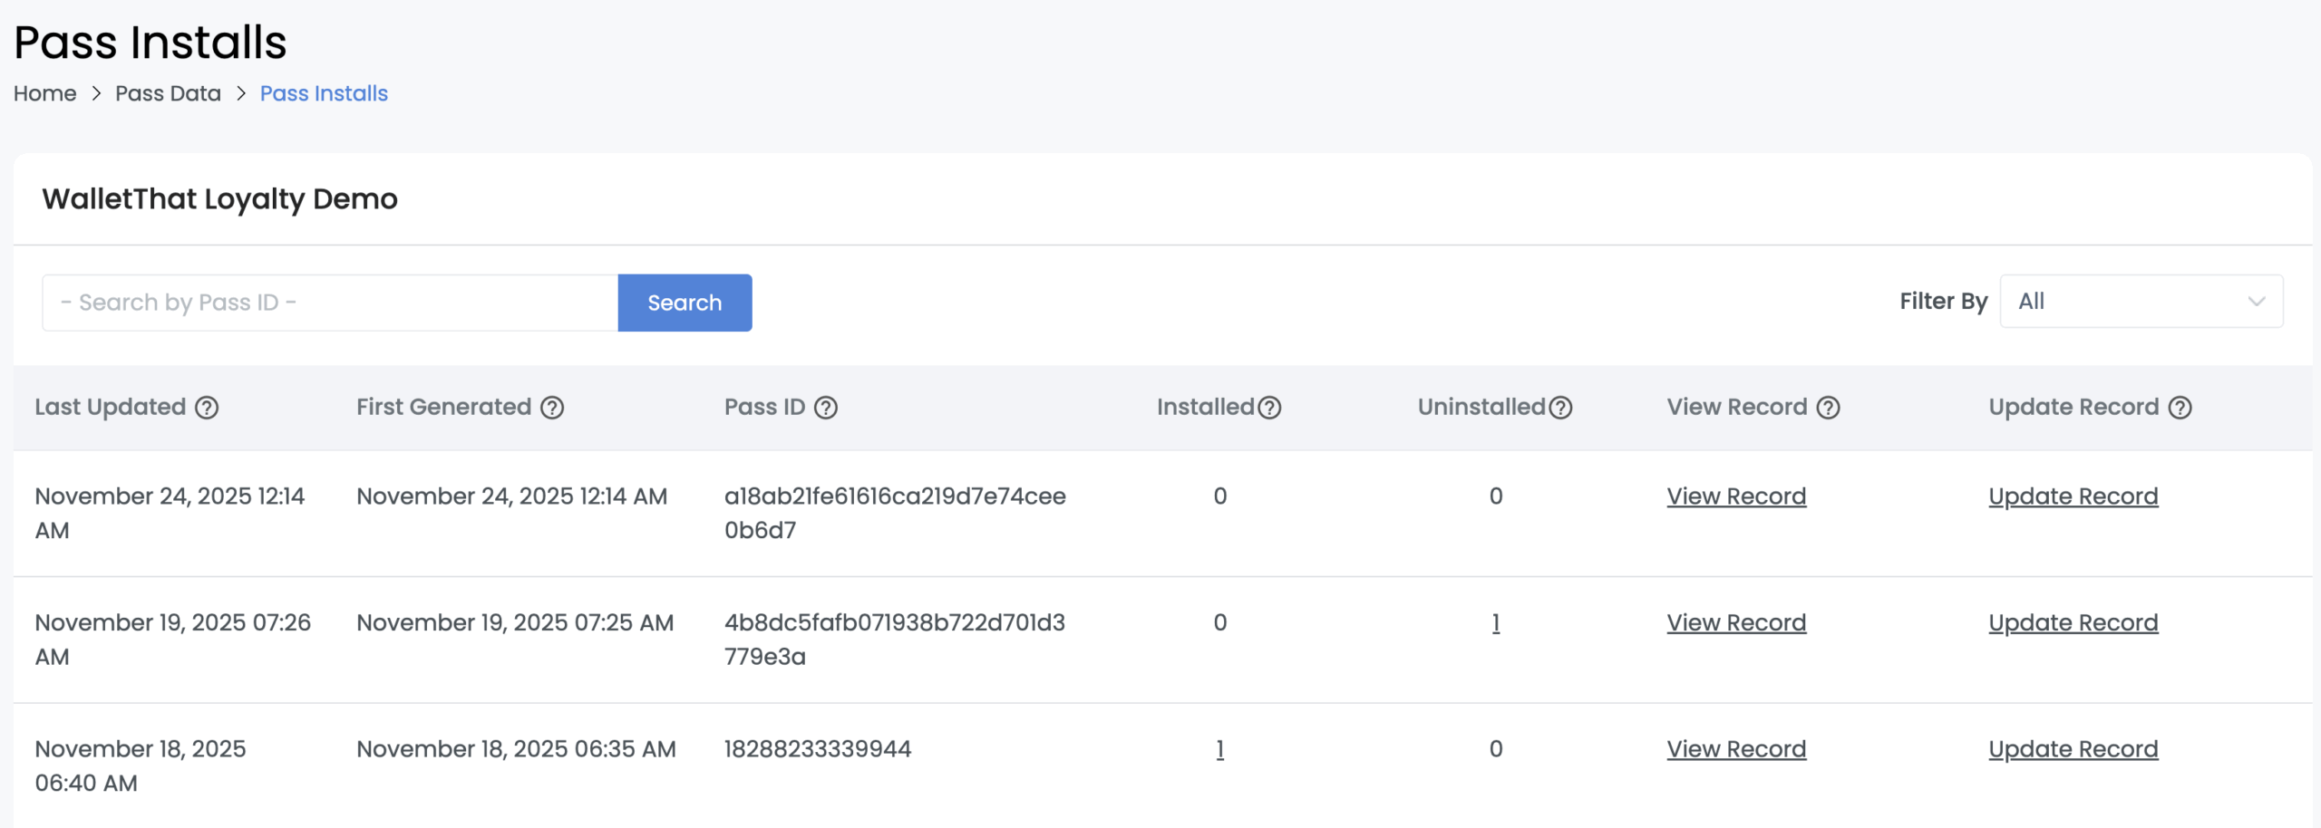Click the uninstall count 1 for November 19 pass
Screen dimensions: 2321x828
click(1495, 623)
